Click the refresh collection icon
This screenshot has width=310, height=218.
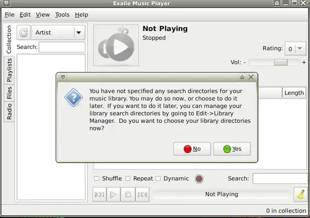click(x=24, y=32)
